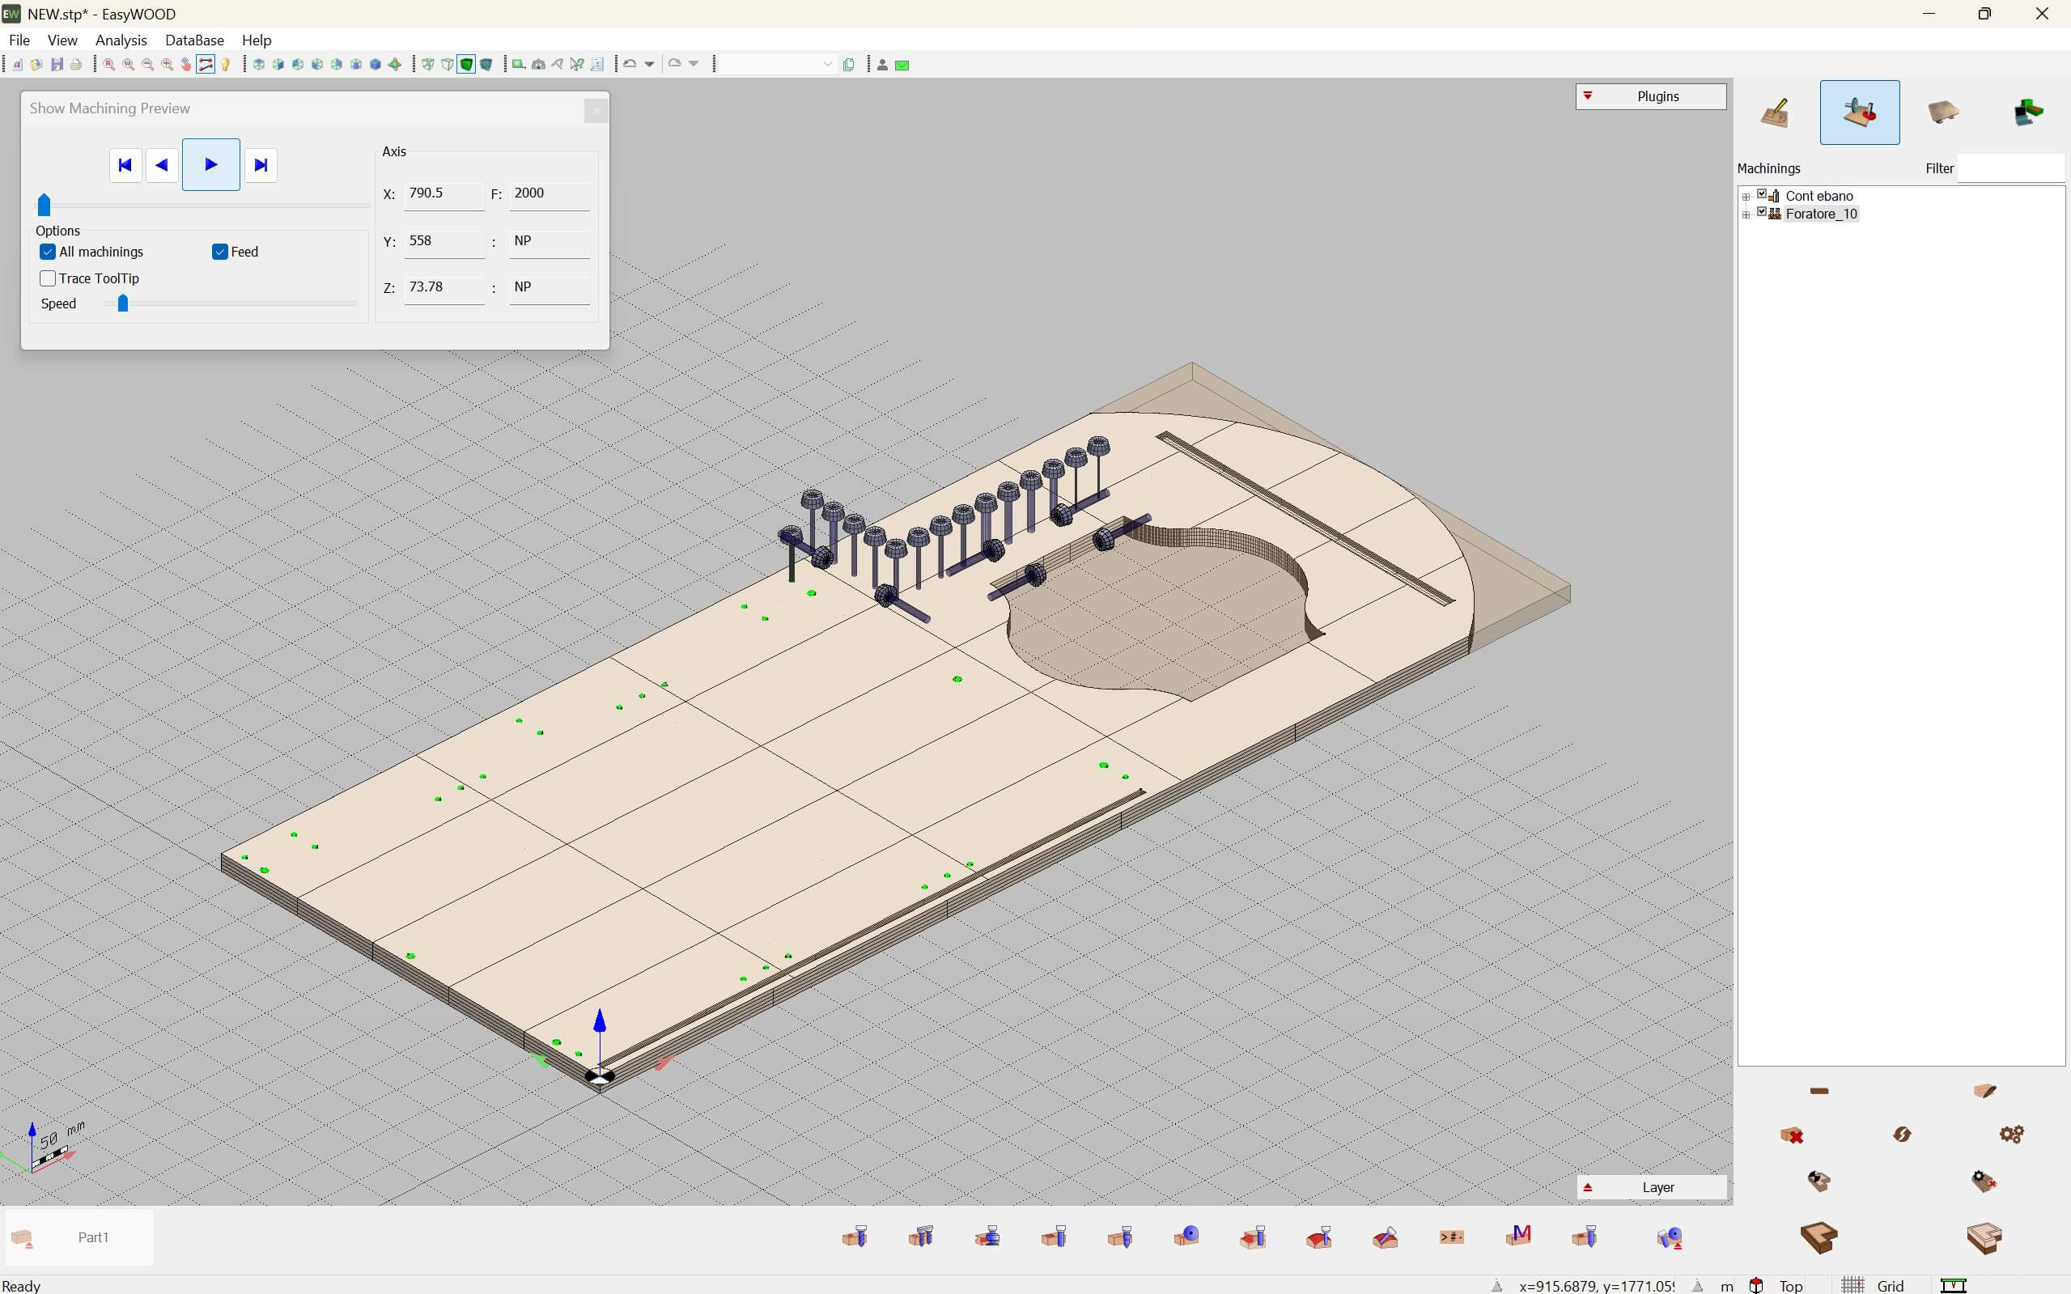Click the F feed value field
The image size is (2071, 1294).
550,194
